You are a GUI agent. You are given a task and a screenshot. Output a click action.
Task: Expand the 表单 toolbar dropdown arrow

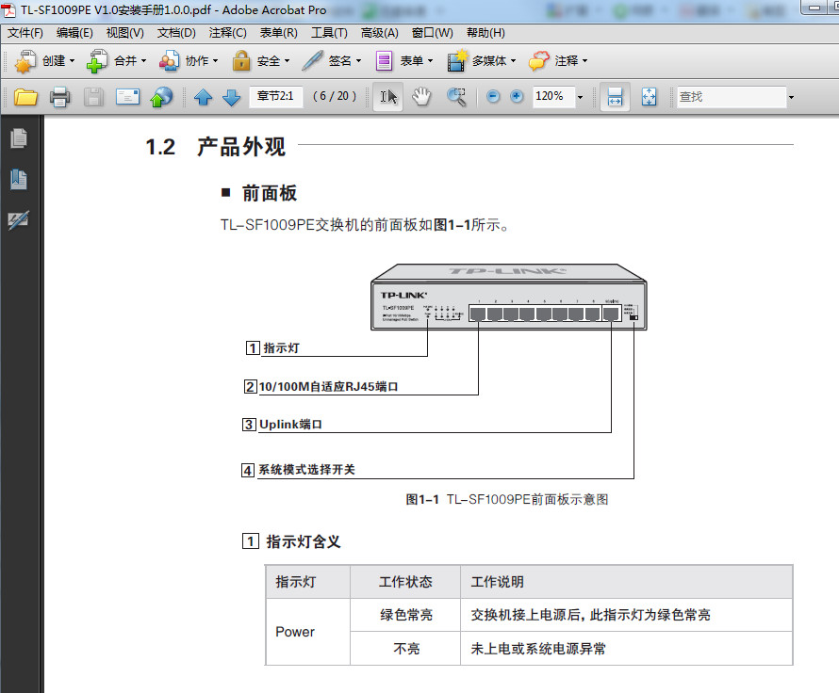click(x=430, y=61)
